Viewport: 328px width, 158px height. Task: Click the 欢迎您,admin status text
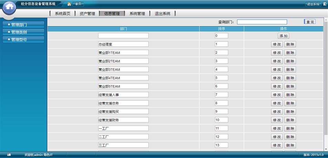[39, 155]
